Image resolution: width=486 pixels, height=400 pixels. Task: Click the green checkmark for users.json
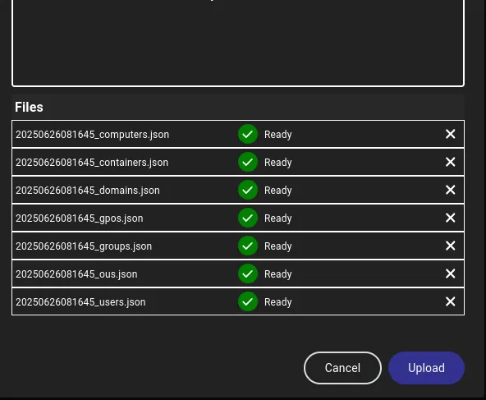(248, 301)
